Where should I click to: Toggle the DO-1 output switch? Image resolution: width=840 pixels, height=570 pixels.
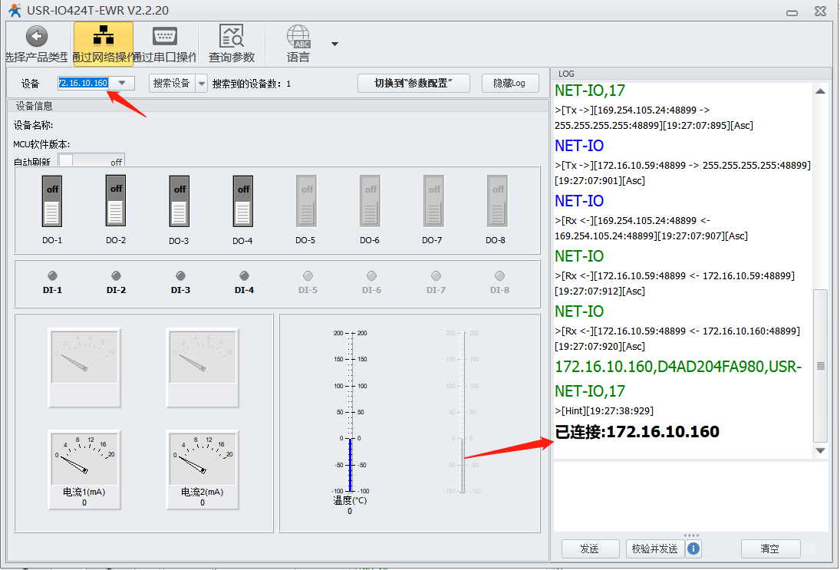click(52, 202)
